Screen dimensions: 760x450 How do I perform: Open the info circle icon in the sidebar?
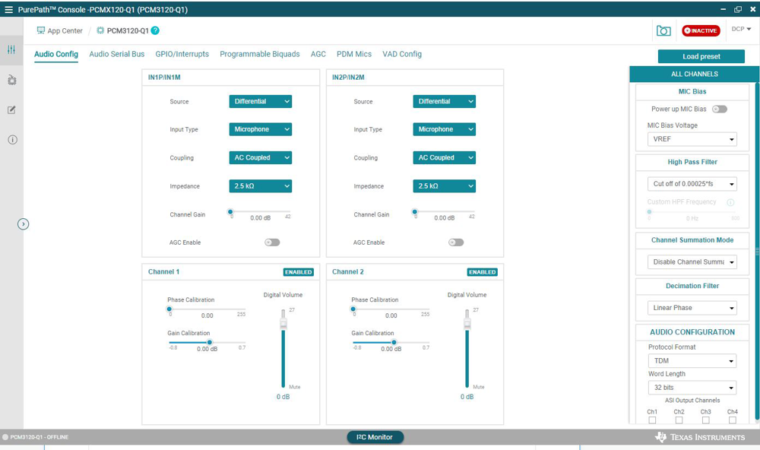(x=11, y=140)
